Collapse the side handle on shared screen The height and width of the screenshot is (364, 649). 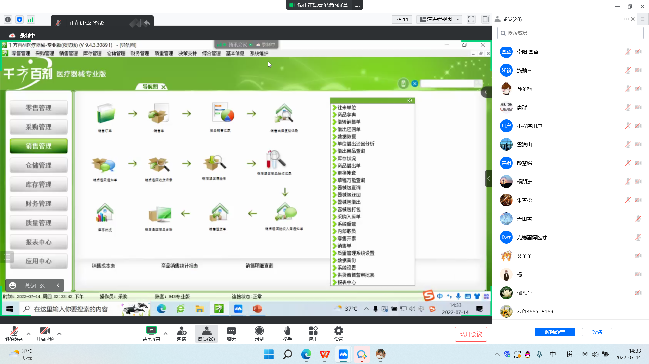tap(488, 178)
